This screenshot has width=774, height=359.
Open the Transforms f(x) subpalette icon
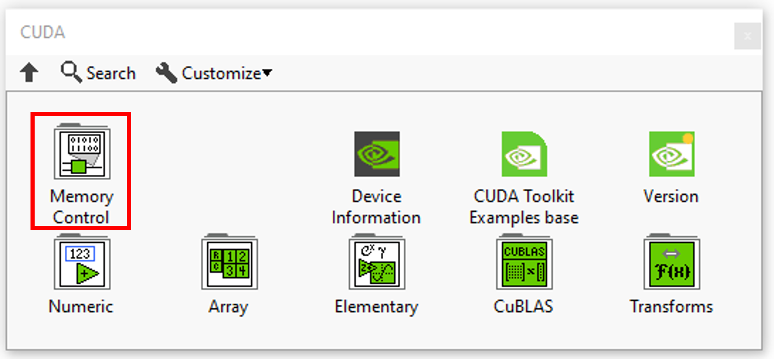click(671, 264)
